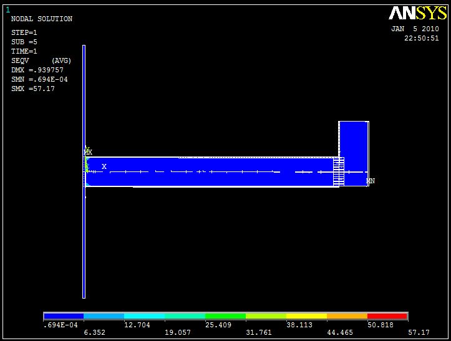The image size is (451, 341).
Task: Click the teal-green legend band above 19.057
Action: tap(185, 316)
